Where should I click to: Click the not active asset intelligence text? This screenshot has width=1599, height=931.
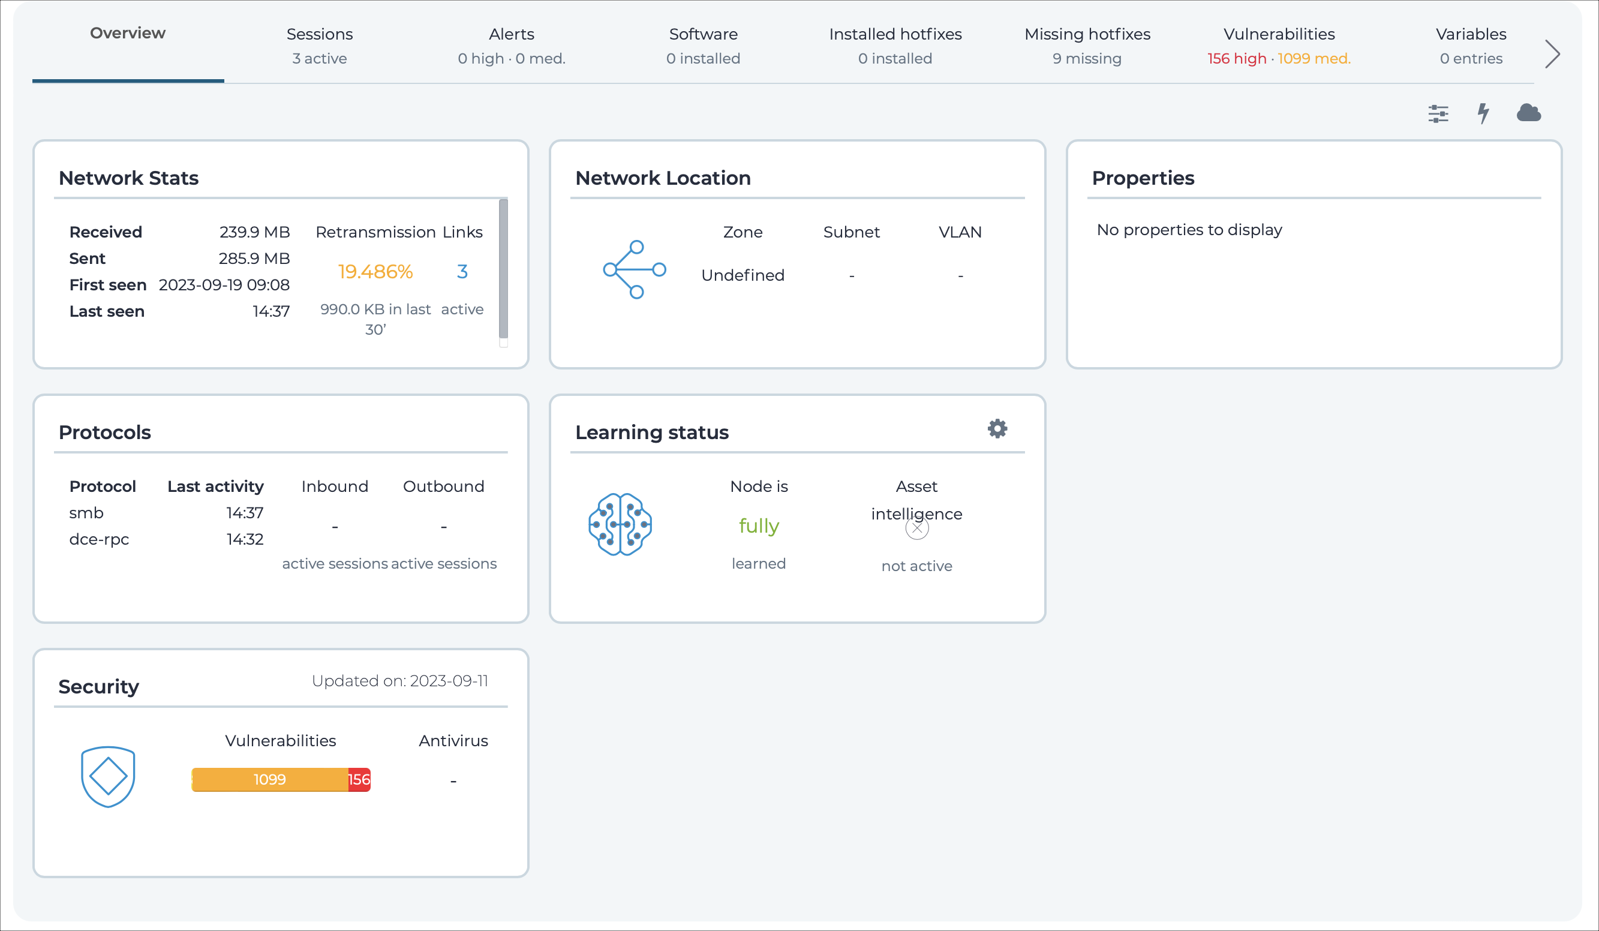(916, 566)
